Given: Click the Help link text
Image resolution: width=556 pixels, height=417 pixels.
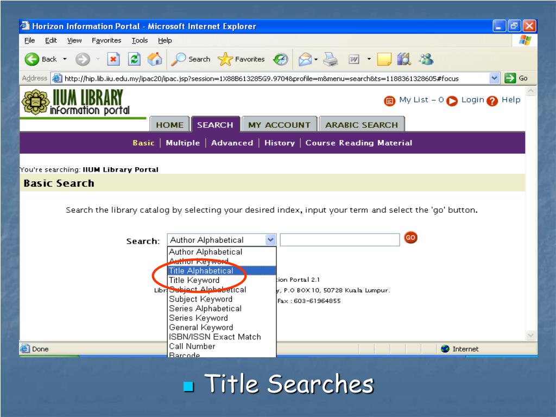Looking at the screenshot, I should (x=511, y=100).
